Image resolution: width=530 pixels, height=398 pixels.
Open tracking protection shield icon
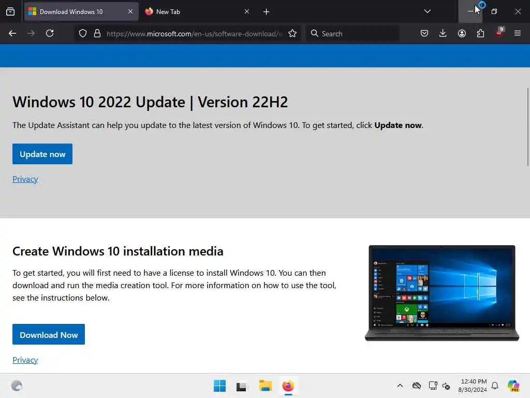coord(83,34)
